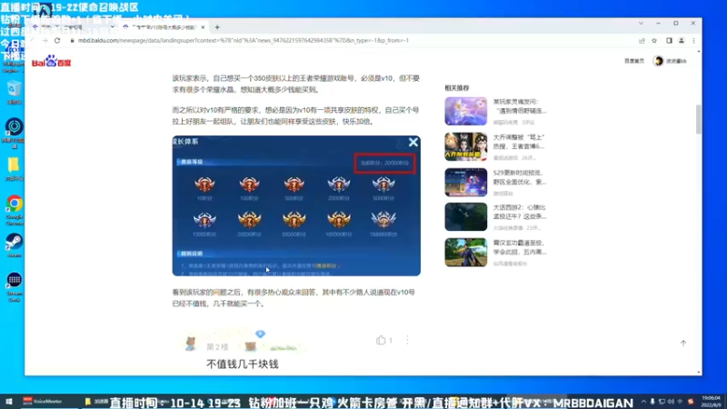Open the Steam desktop shortcut

[15, 245]
